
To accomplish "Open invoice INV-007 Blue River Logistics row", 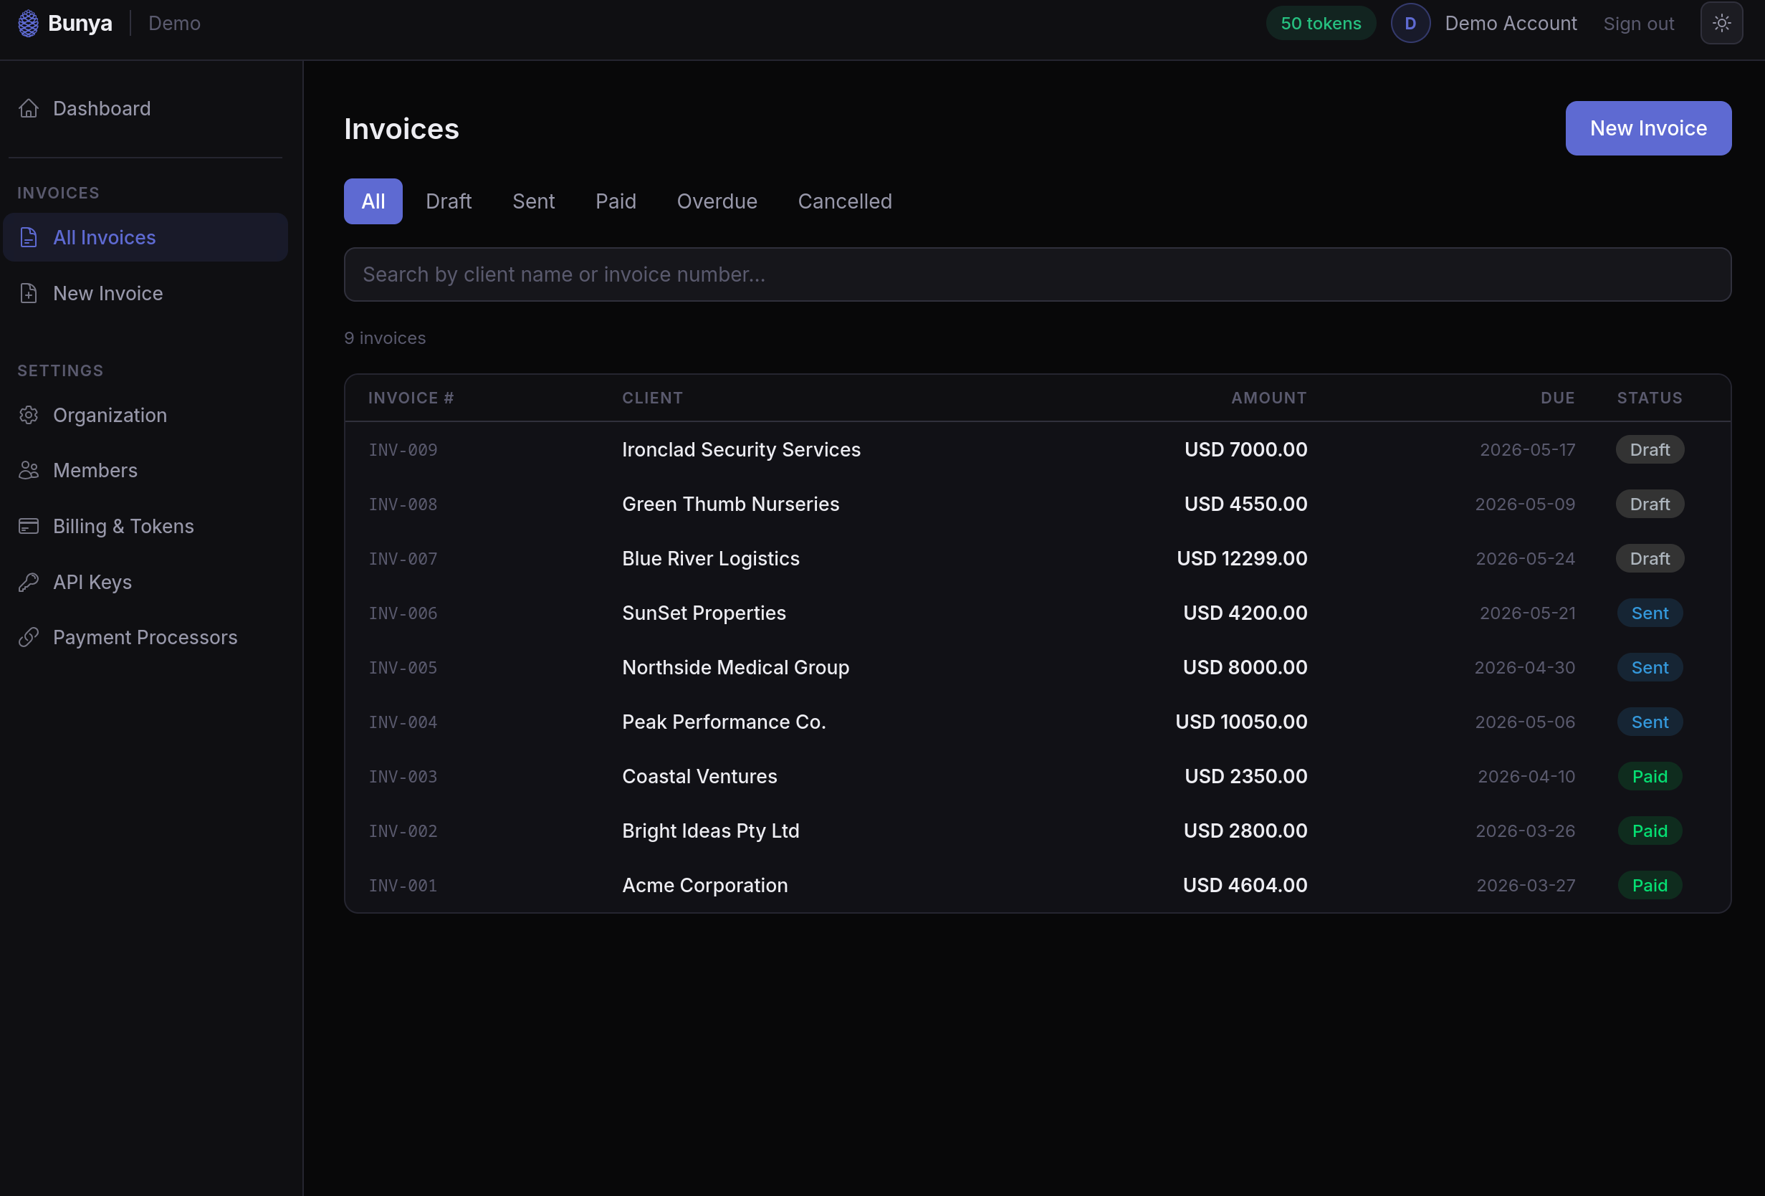I will pos(710,559).
